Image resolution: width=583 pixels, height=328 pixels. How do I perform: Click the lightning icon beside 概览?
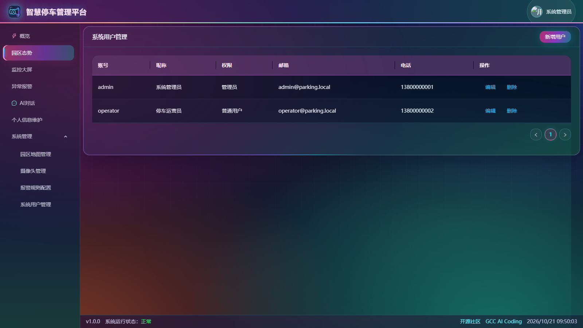(14, 36)
